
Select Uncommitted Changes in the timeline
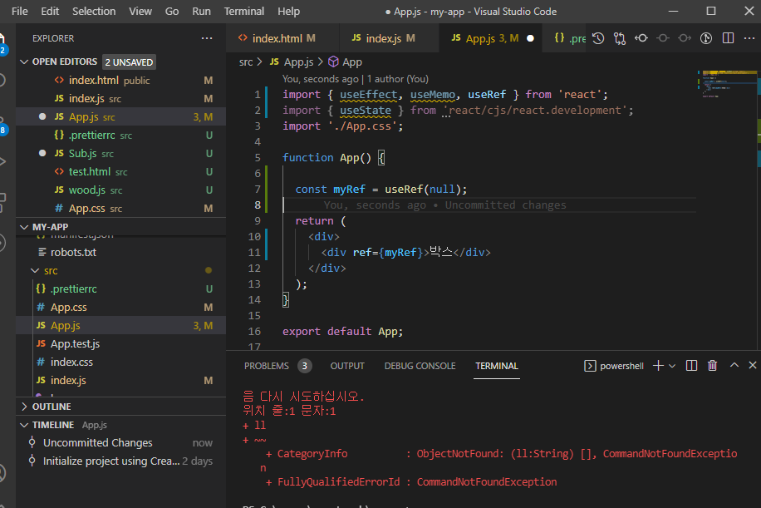(x=97, y=443)
